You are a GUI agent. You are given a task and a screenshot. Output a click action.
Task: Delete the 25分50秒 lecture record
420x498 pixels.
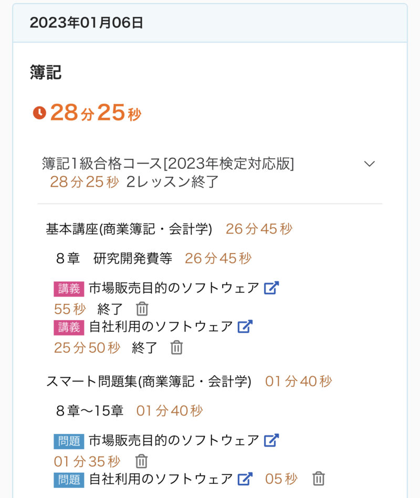coord(177,347)
